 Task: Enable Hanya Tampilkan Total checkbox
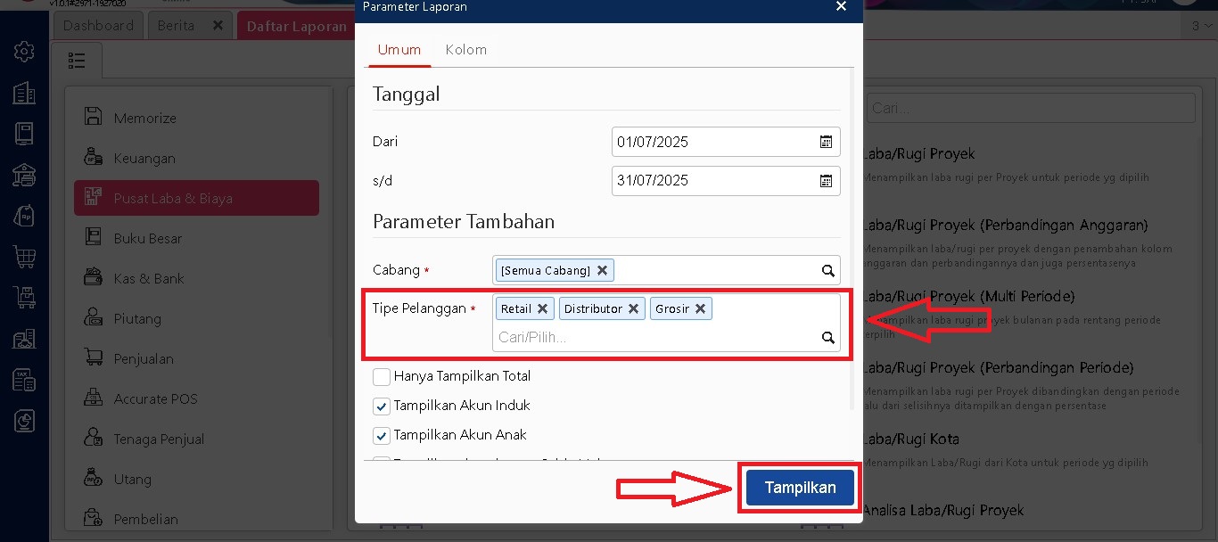[x=382, y=376]
